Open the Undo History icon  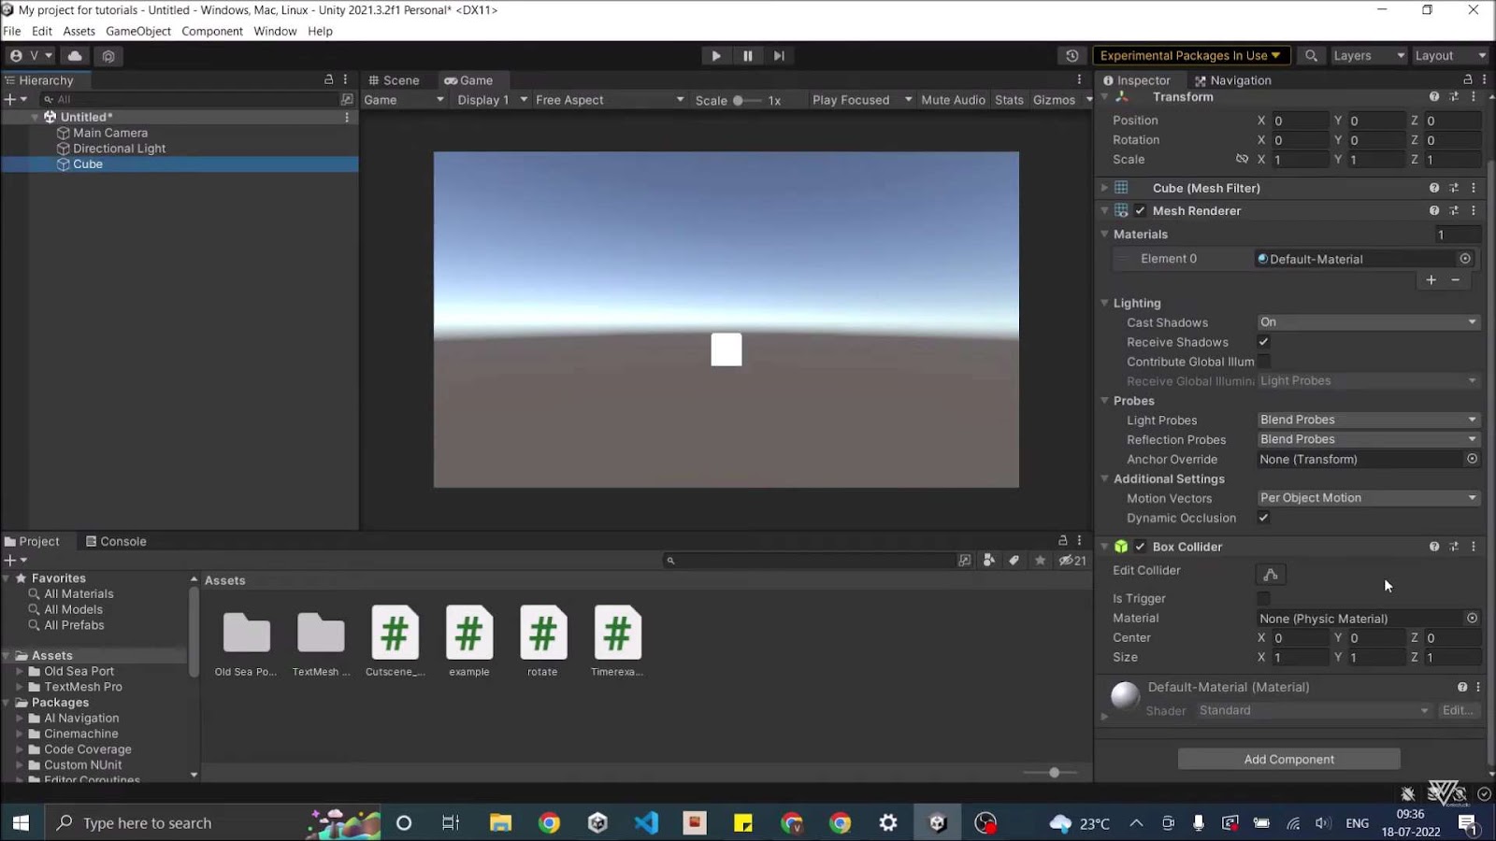click(1072, 56)
